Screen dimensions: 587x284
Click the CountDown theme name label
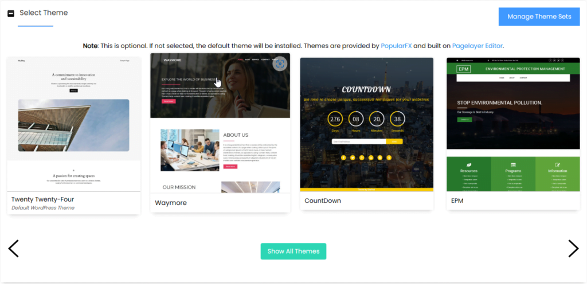click(323, 200)
